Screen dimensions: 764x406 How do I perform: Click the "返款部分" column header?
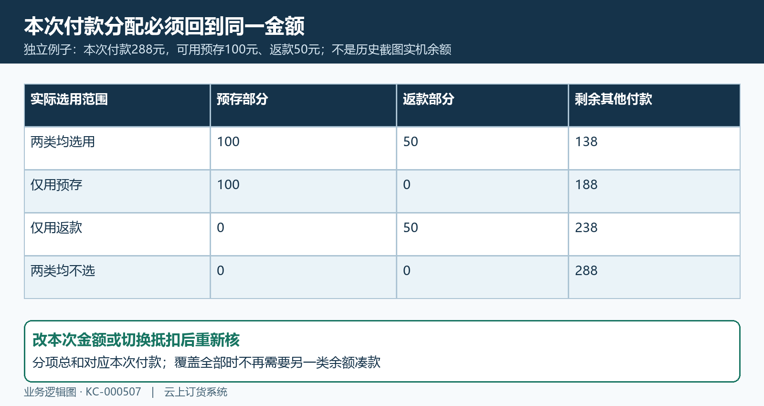[428, 99]
